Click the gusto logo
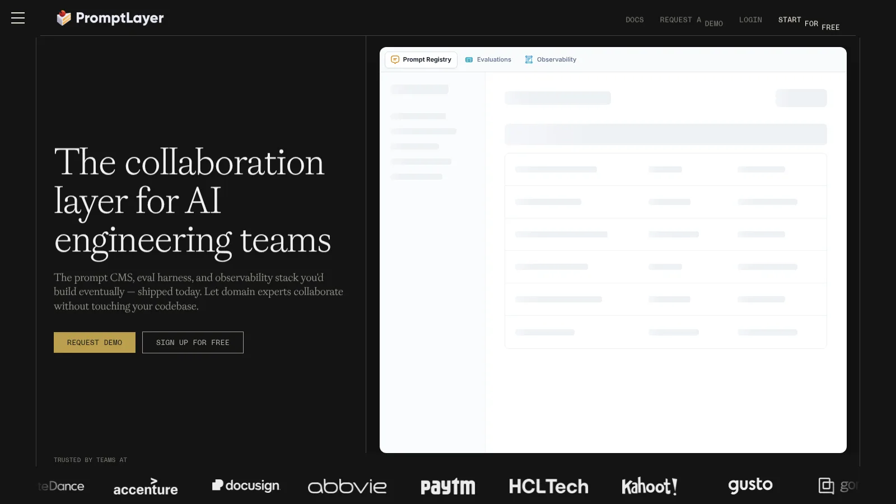This screenshot has width=896, height=504. [750, 485]
